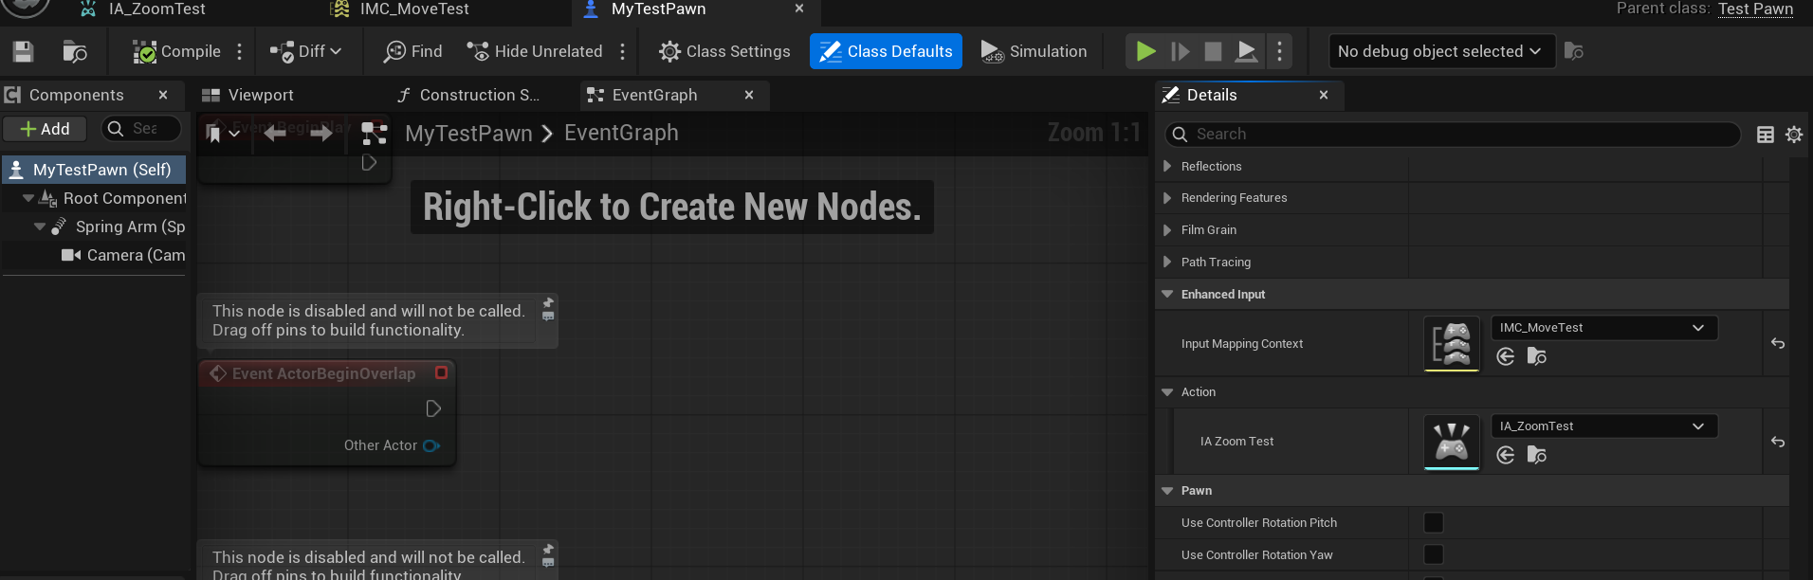Open Hide Unrelated options menu

coord(623,51)
